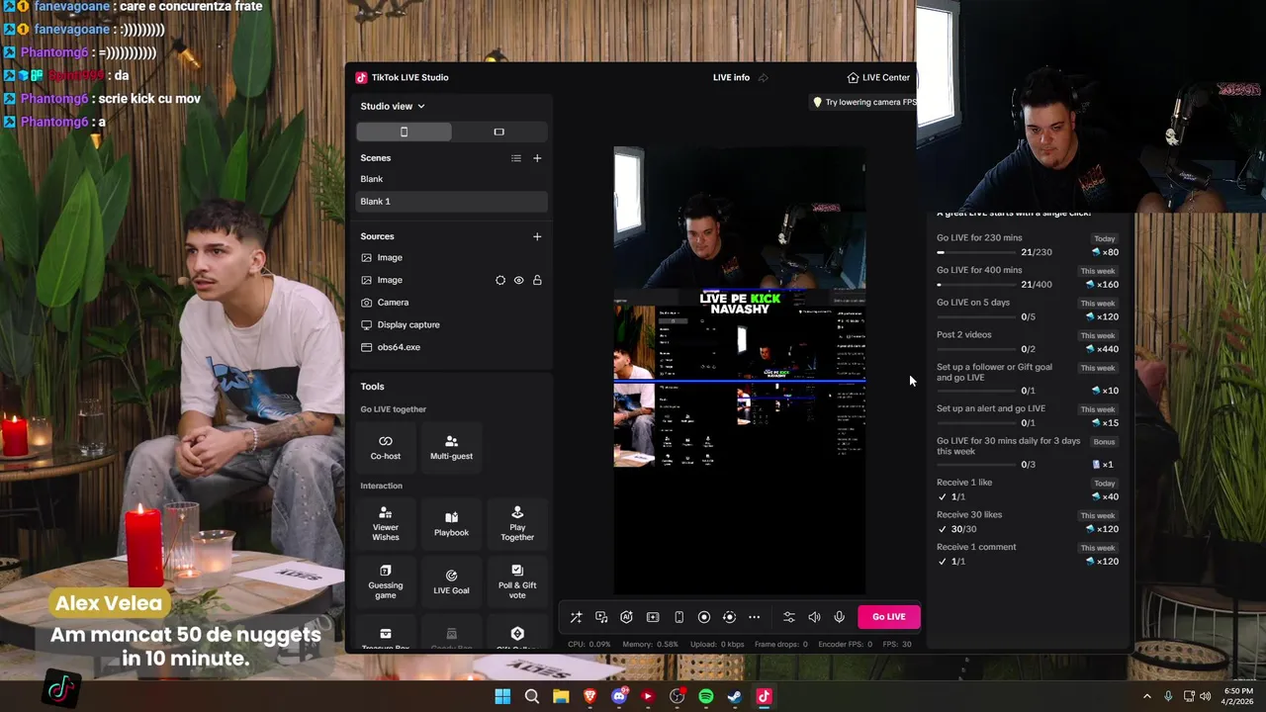The image size is (1266, 712).
Task: Open Spotify from taskbar
Action: 706,696
